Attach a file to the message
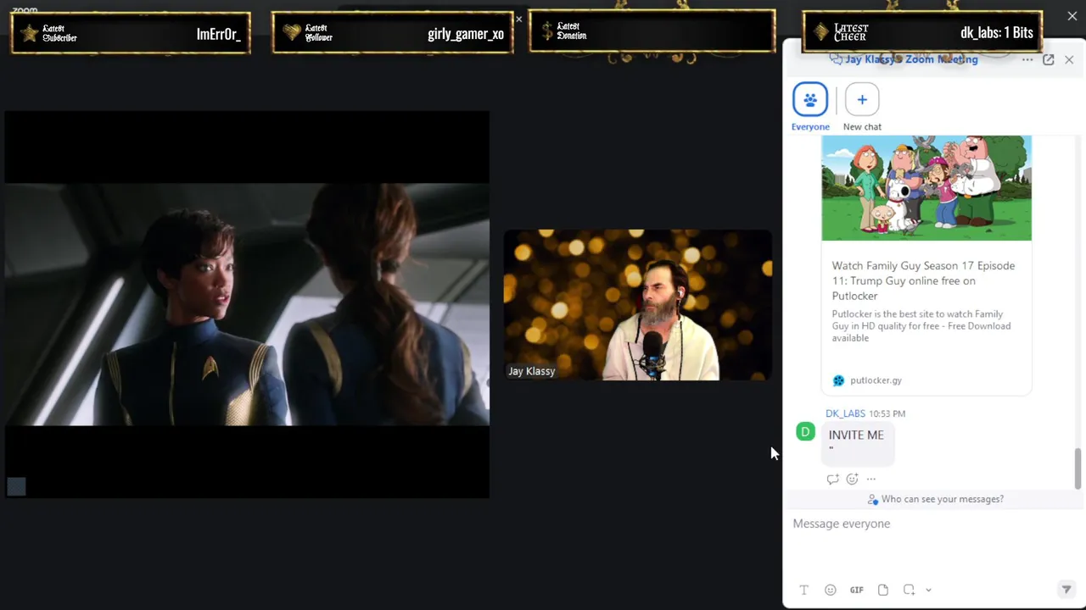Viewport: 1086px width, 610px height. pos(883,590)
